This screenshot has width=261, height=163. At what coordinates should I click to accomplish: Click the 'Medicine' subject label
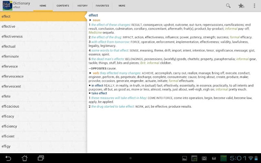(95, 33)
